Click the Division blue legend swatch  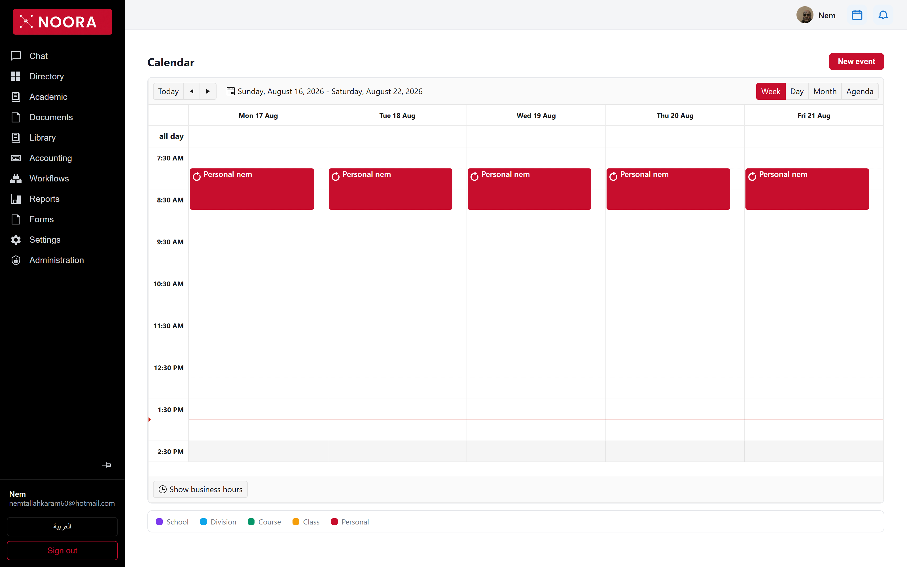click(204, 522)
